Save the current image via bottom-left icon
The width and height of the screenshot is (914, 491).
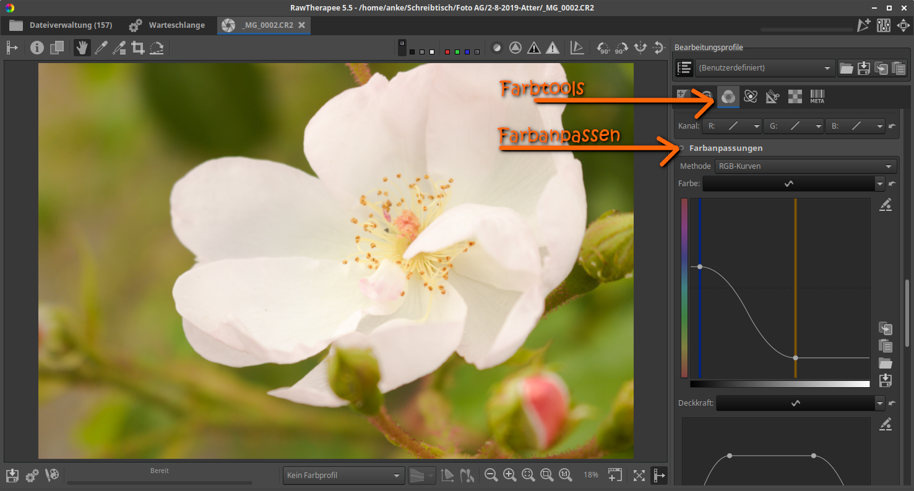pos(12,475)
